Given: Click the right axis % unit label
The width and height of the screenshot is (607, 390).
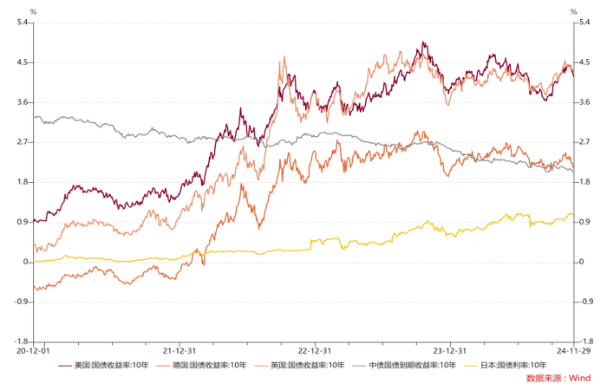Looking at the screenshot, I should click(573, 11).
